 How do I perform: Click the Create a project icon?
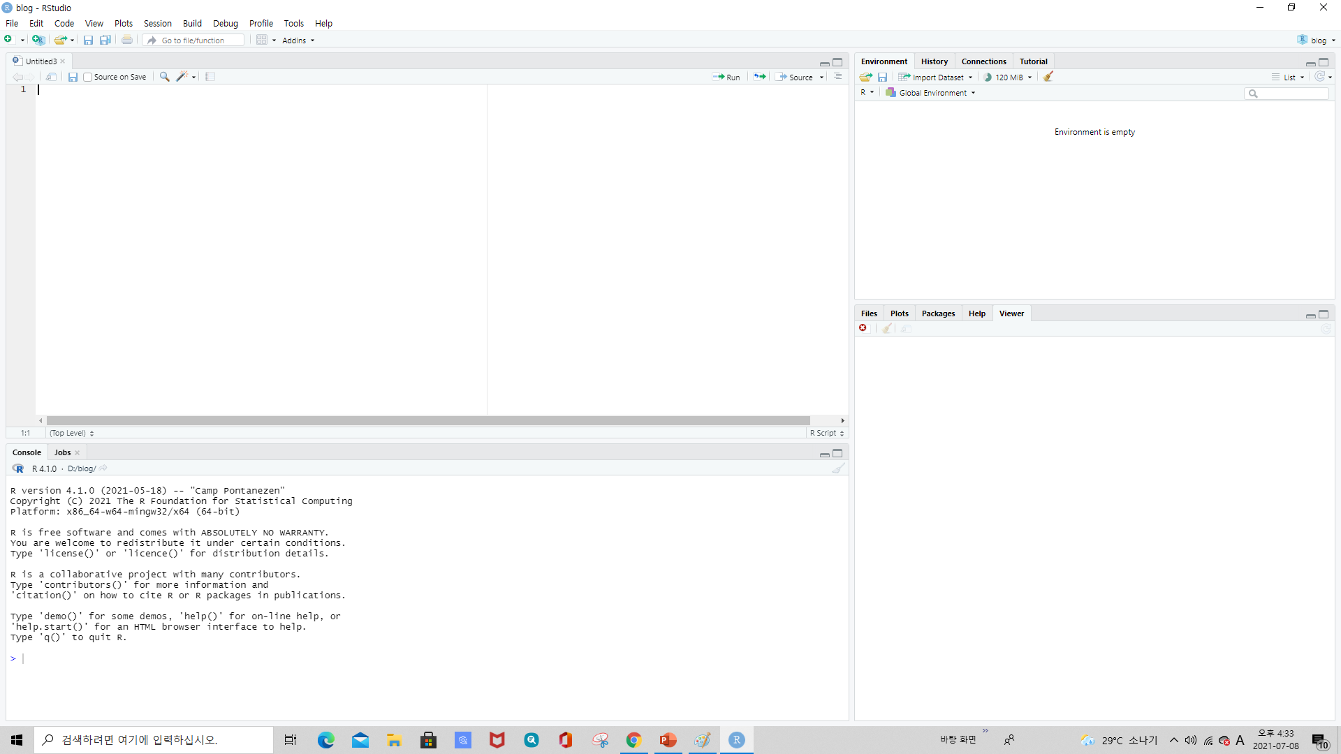38,40
